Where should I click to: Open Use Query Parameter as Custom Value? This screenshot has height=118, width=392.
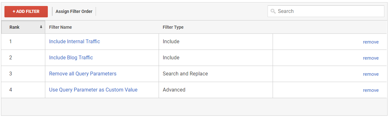[93, 90]
